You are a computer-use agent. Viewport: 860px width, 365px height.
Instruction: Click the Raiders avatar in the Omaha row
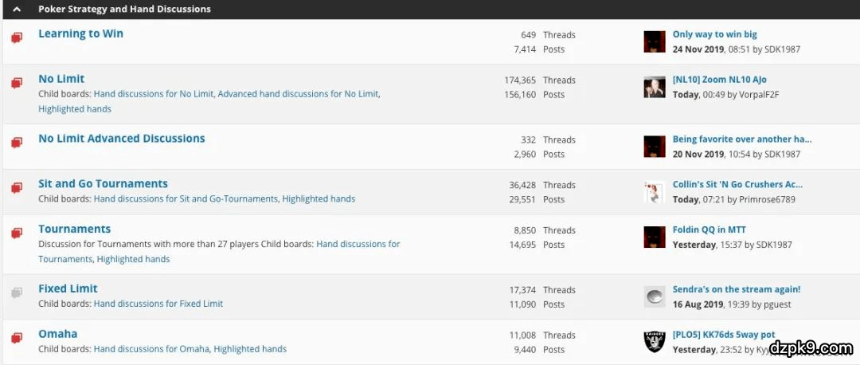[654, 342]
